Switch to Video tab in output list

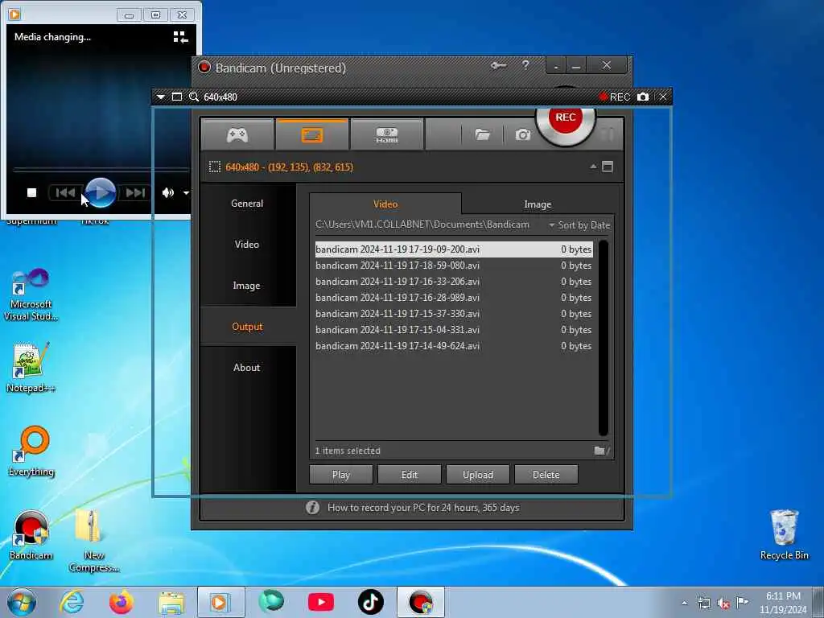tap(385, 204)
